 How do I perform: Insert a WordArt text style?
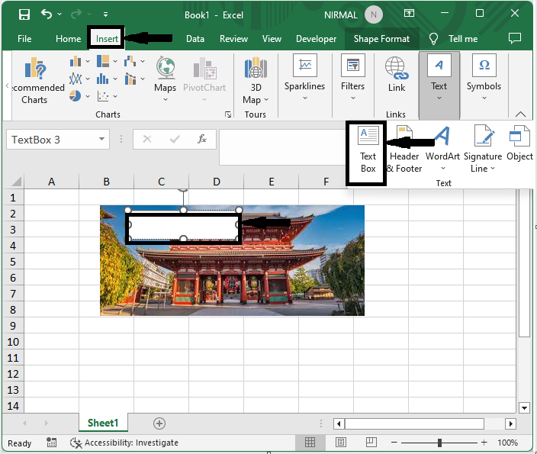[442, 137]
